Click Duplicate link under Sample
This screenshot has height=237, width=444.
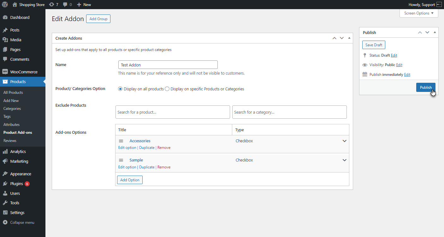click(147, 167)
